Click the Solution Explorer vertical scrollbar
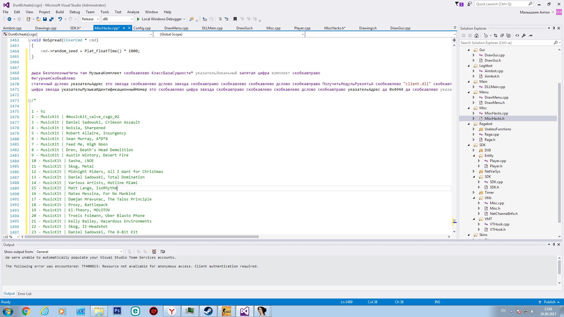564x317 pixels. click(559, 153)
